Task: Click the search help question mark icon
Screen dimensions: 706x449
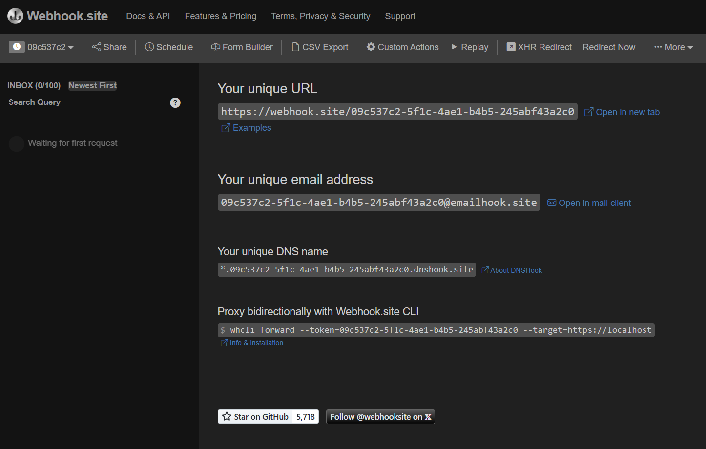Action: (175, 102)
